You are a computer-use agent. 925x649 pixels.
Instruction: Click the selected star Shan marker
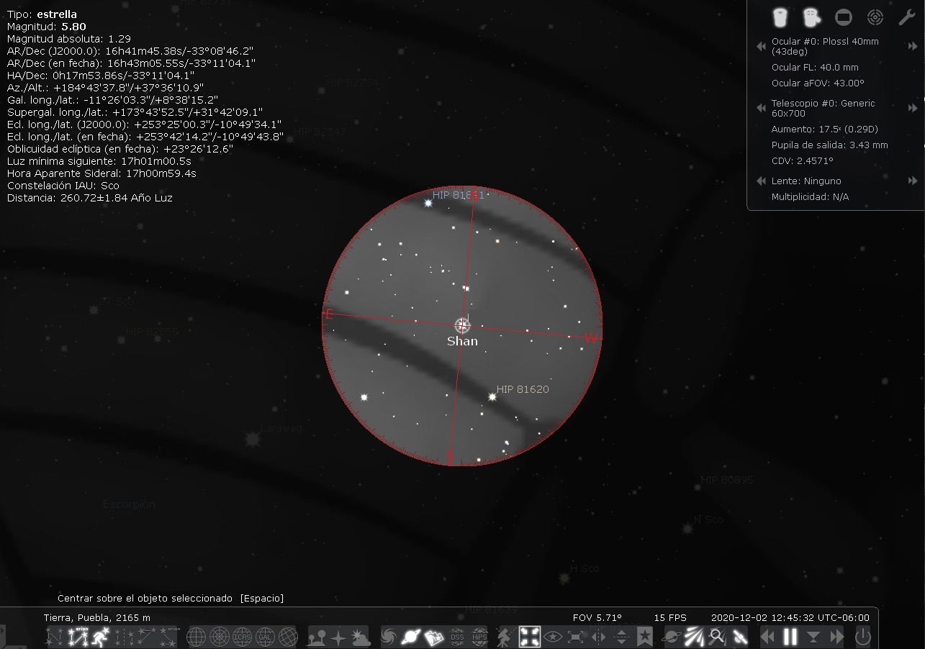click(462, 325)
